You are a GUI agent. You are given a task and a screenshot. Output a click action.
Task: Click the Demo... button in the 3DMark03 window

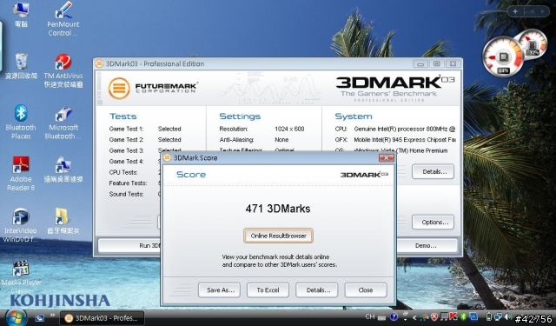(426, 245)
